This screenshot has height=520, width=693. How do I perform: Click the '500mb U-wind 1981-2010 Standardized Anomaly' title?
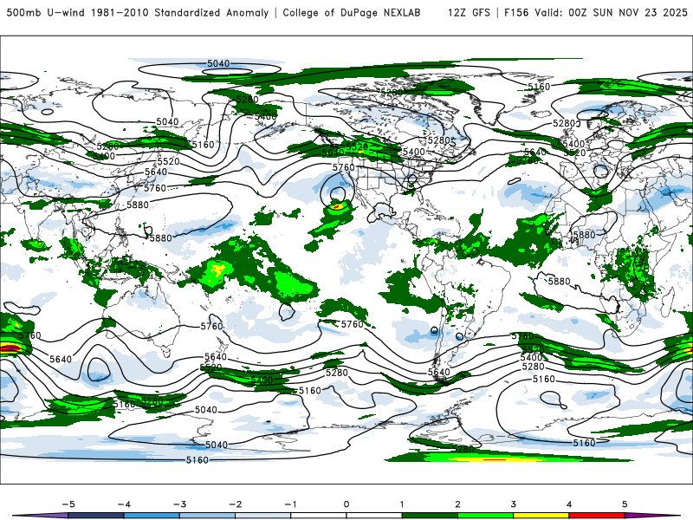click(138, 13)
